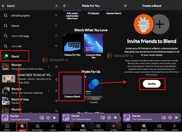This screenshot has width=182, height=132.
Task: Open the Concerts Near You card
Action: click(94, 46)
